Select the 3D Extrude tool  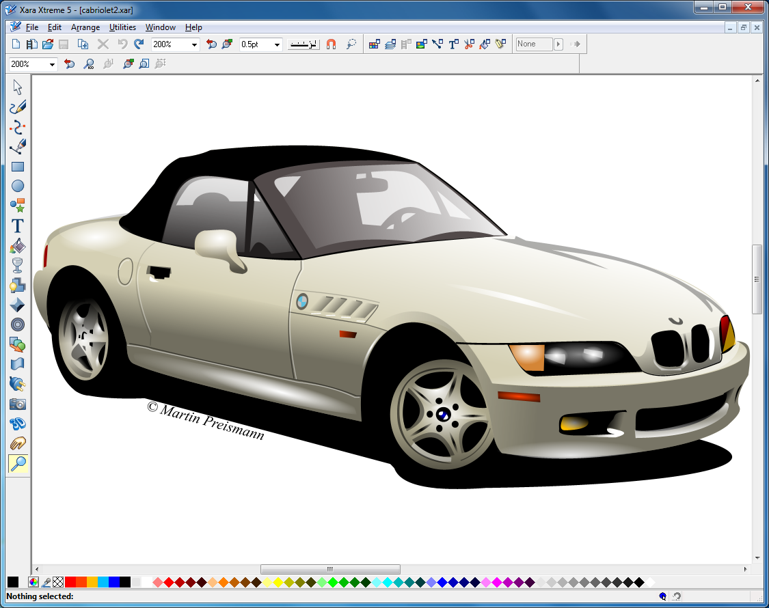point(18,424)
